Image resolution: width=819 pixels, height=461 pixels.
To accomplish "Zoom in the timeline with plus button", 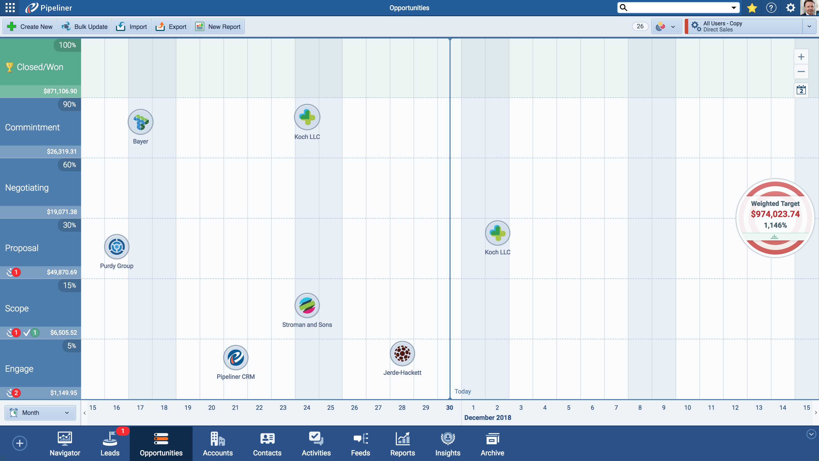I will [801, 57].
